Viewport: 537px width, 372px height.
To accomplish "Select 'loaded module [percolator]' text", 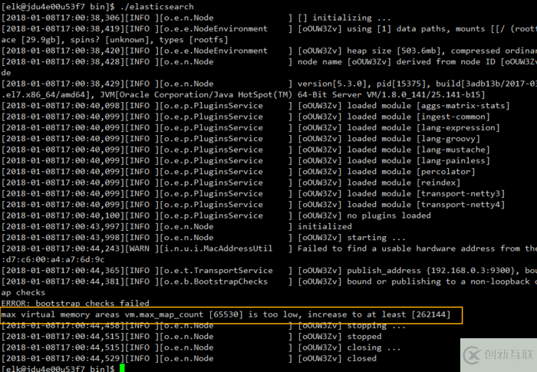I will tap(411, 172).
